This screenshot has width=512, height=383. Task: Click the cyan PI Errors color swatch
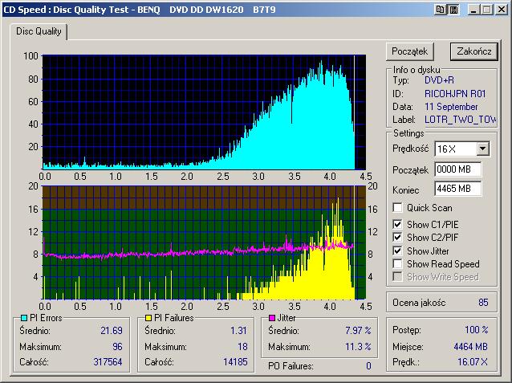tap(24, 318)
